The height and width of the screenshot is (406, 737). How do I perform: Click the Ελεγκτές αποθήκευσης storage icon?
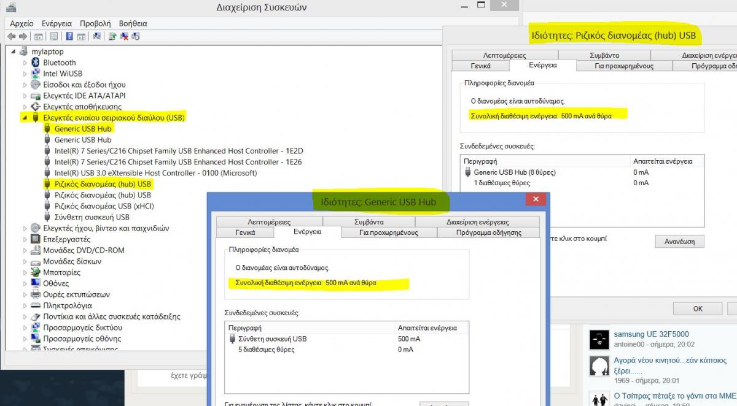pos(36,107)
